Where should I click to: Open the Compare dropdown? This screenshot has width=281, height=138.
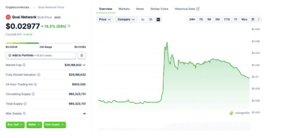[126, 19]
